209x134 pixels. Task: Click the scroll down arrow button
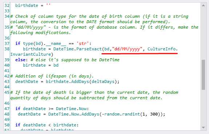pyautogui.click(x=203, y=127)
